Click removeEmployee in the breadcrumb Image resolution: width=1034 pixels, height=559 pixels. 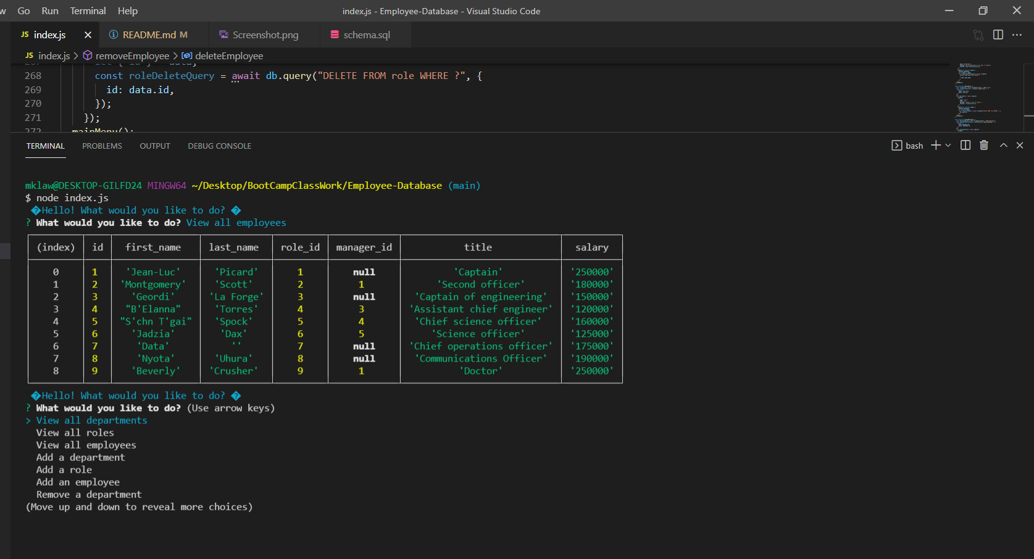[x=132, y=56]
